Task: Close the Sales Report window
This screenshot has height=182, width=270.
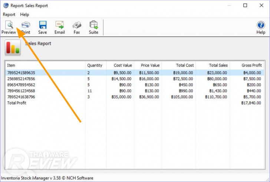Action: coord(261,6)
